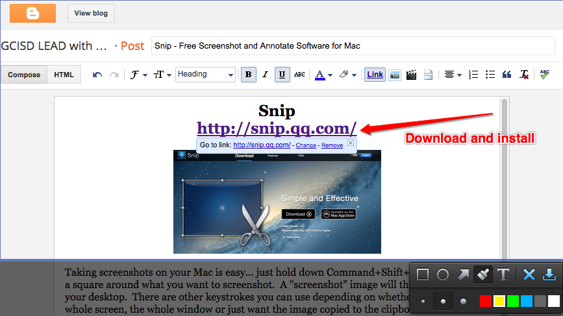Remove formatting from selection
Viewport: 563px width, 316px height.
click(x=524, y=75)
